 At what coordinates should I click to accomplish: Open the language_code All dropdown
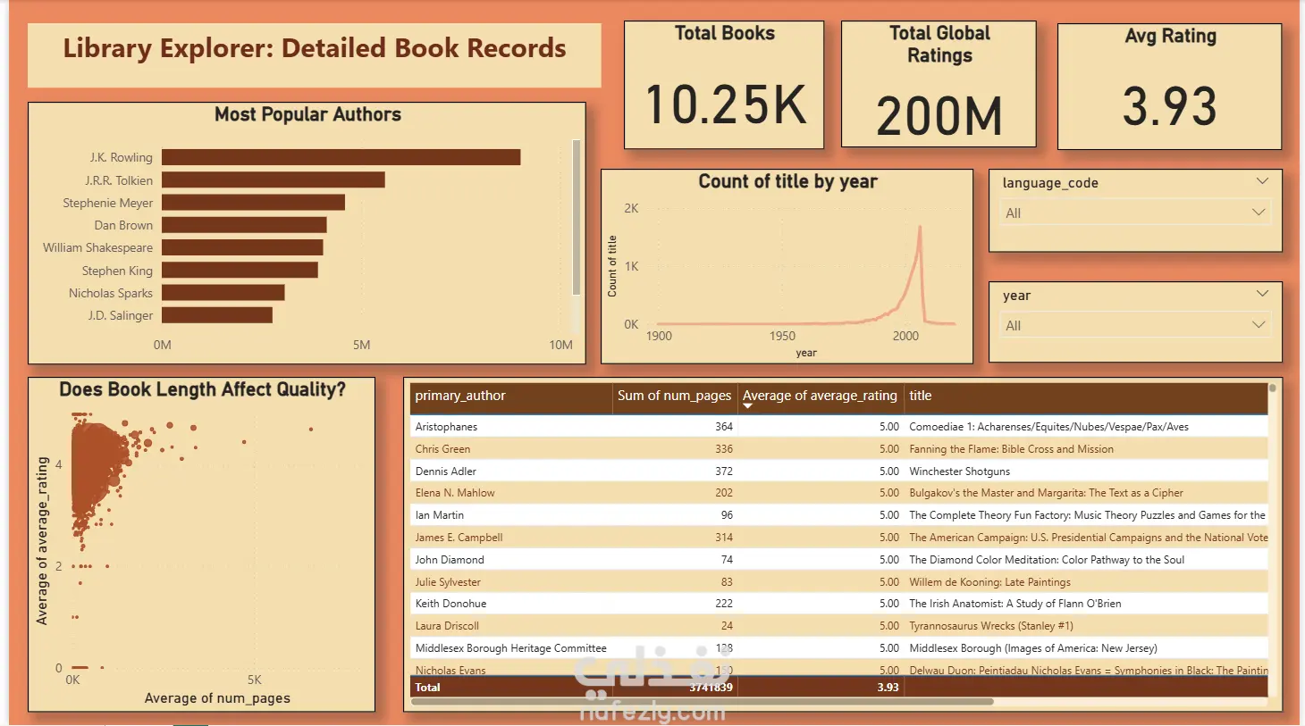click(x=1135, y=213)
